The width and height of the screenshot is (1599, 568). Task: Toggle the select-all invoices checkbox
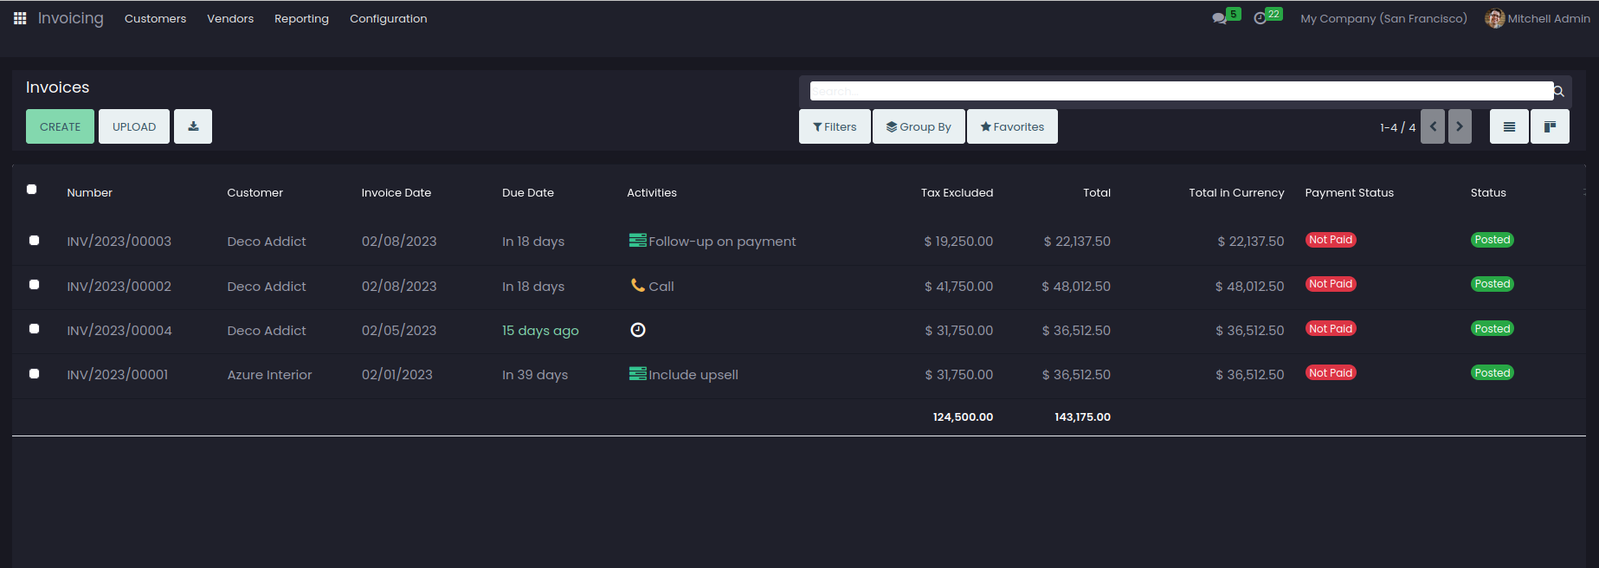tap(32, 190)
